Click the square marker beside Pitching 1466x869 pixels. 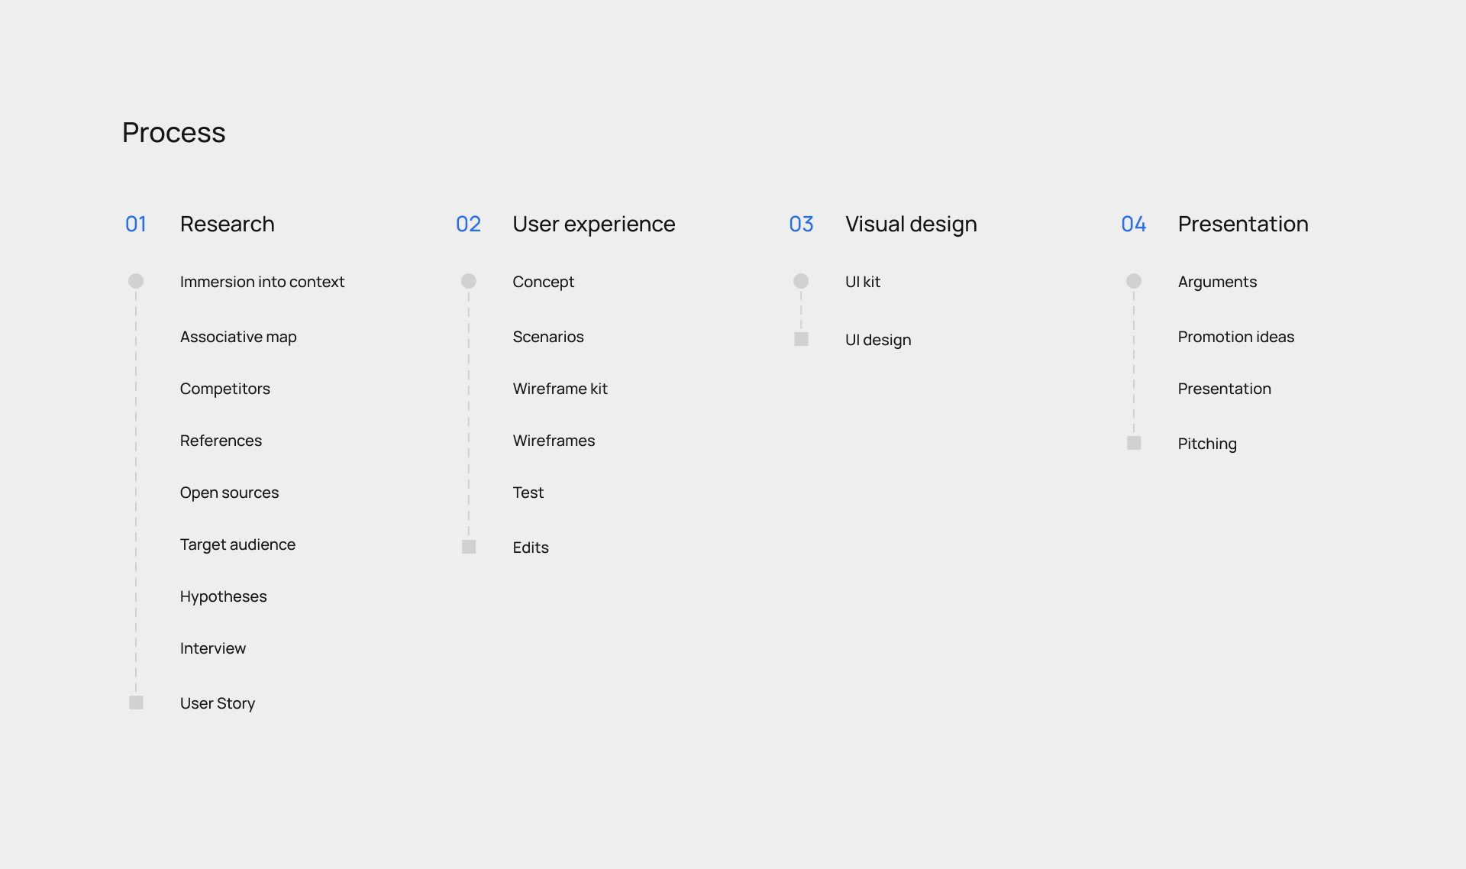pos(1134,443)
